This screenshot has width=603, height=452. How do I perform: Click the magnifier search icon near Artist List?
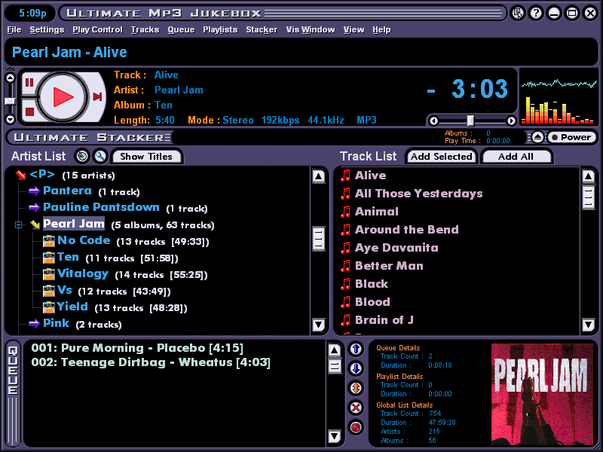click(100, 156)
